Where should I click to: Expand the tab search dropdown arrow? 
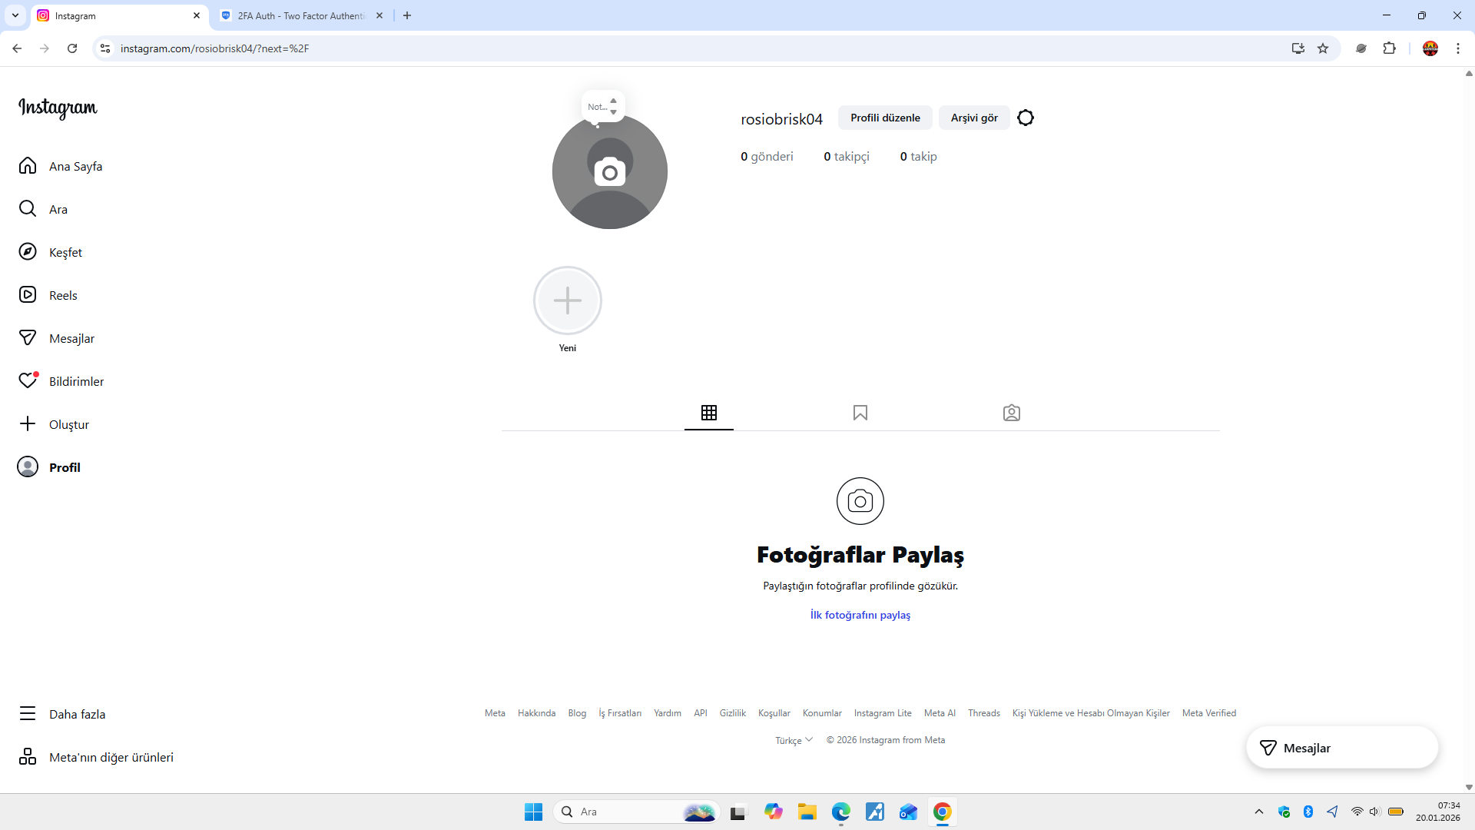click(15, 15)
